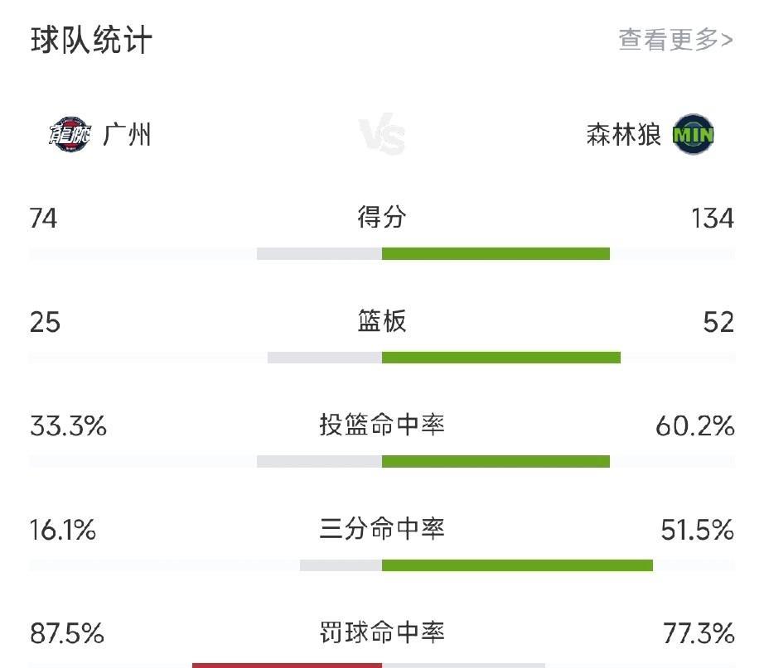This screenshot has height=668, width=764.
Task: Click the 87.5% free throw value
Action: click(x=67, y=634)
